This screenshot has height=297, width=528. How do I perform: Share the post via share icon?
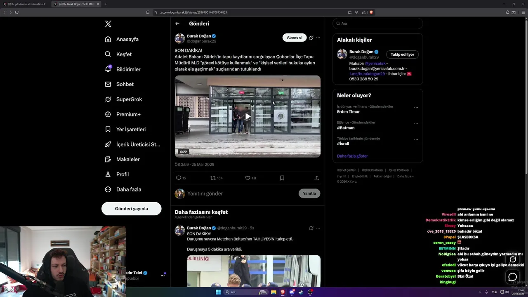317,178
